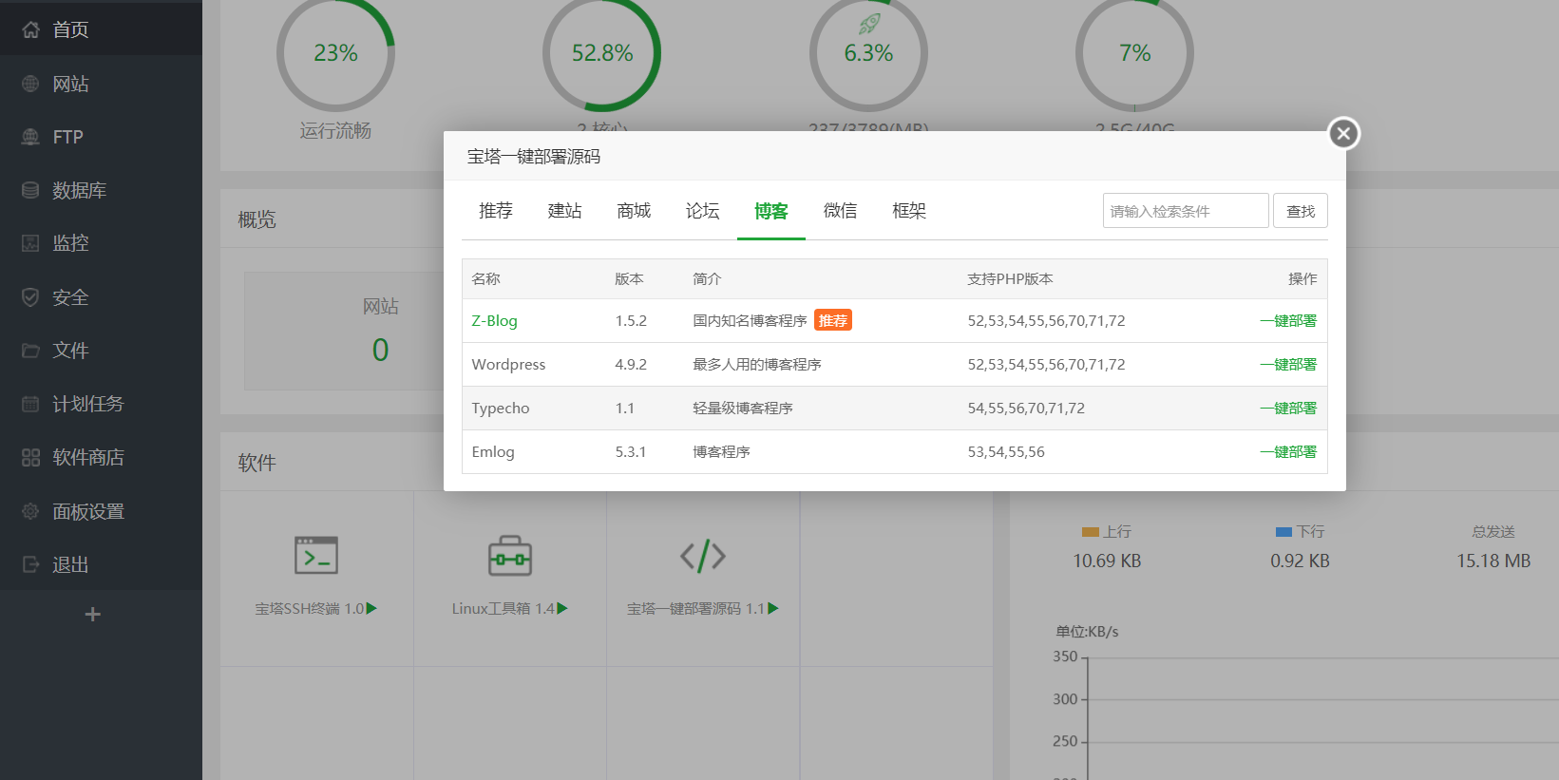The height and width of the screenshot is (780, 1559).
Task: Click the 软件商店 grid icon
Action: (x=30, y=458)
